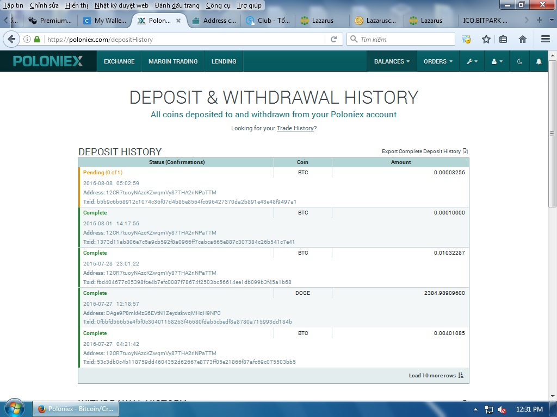List all tabs dropdown arrow
Image resolution: width=557 pixels, height=417 pixels.
552,20
